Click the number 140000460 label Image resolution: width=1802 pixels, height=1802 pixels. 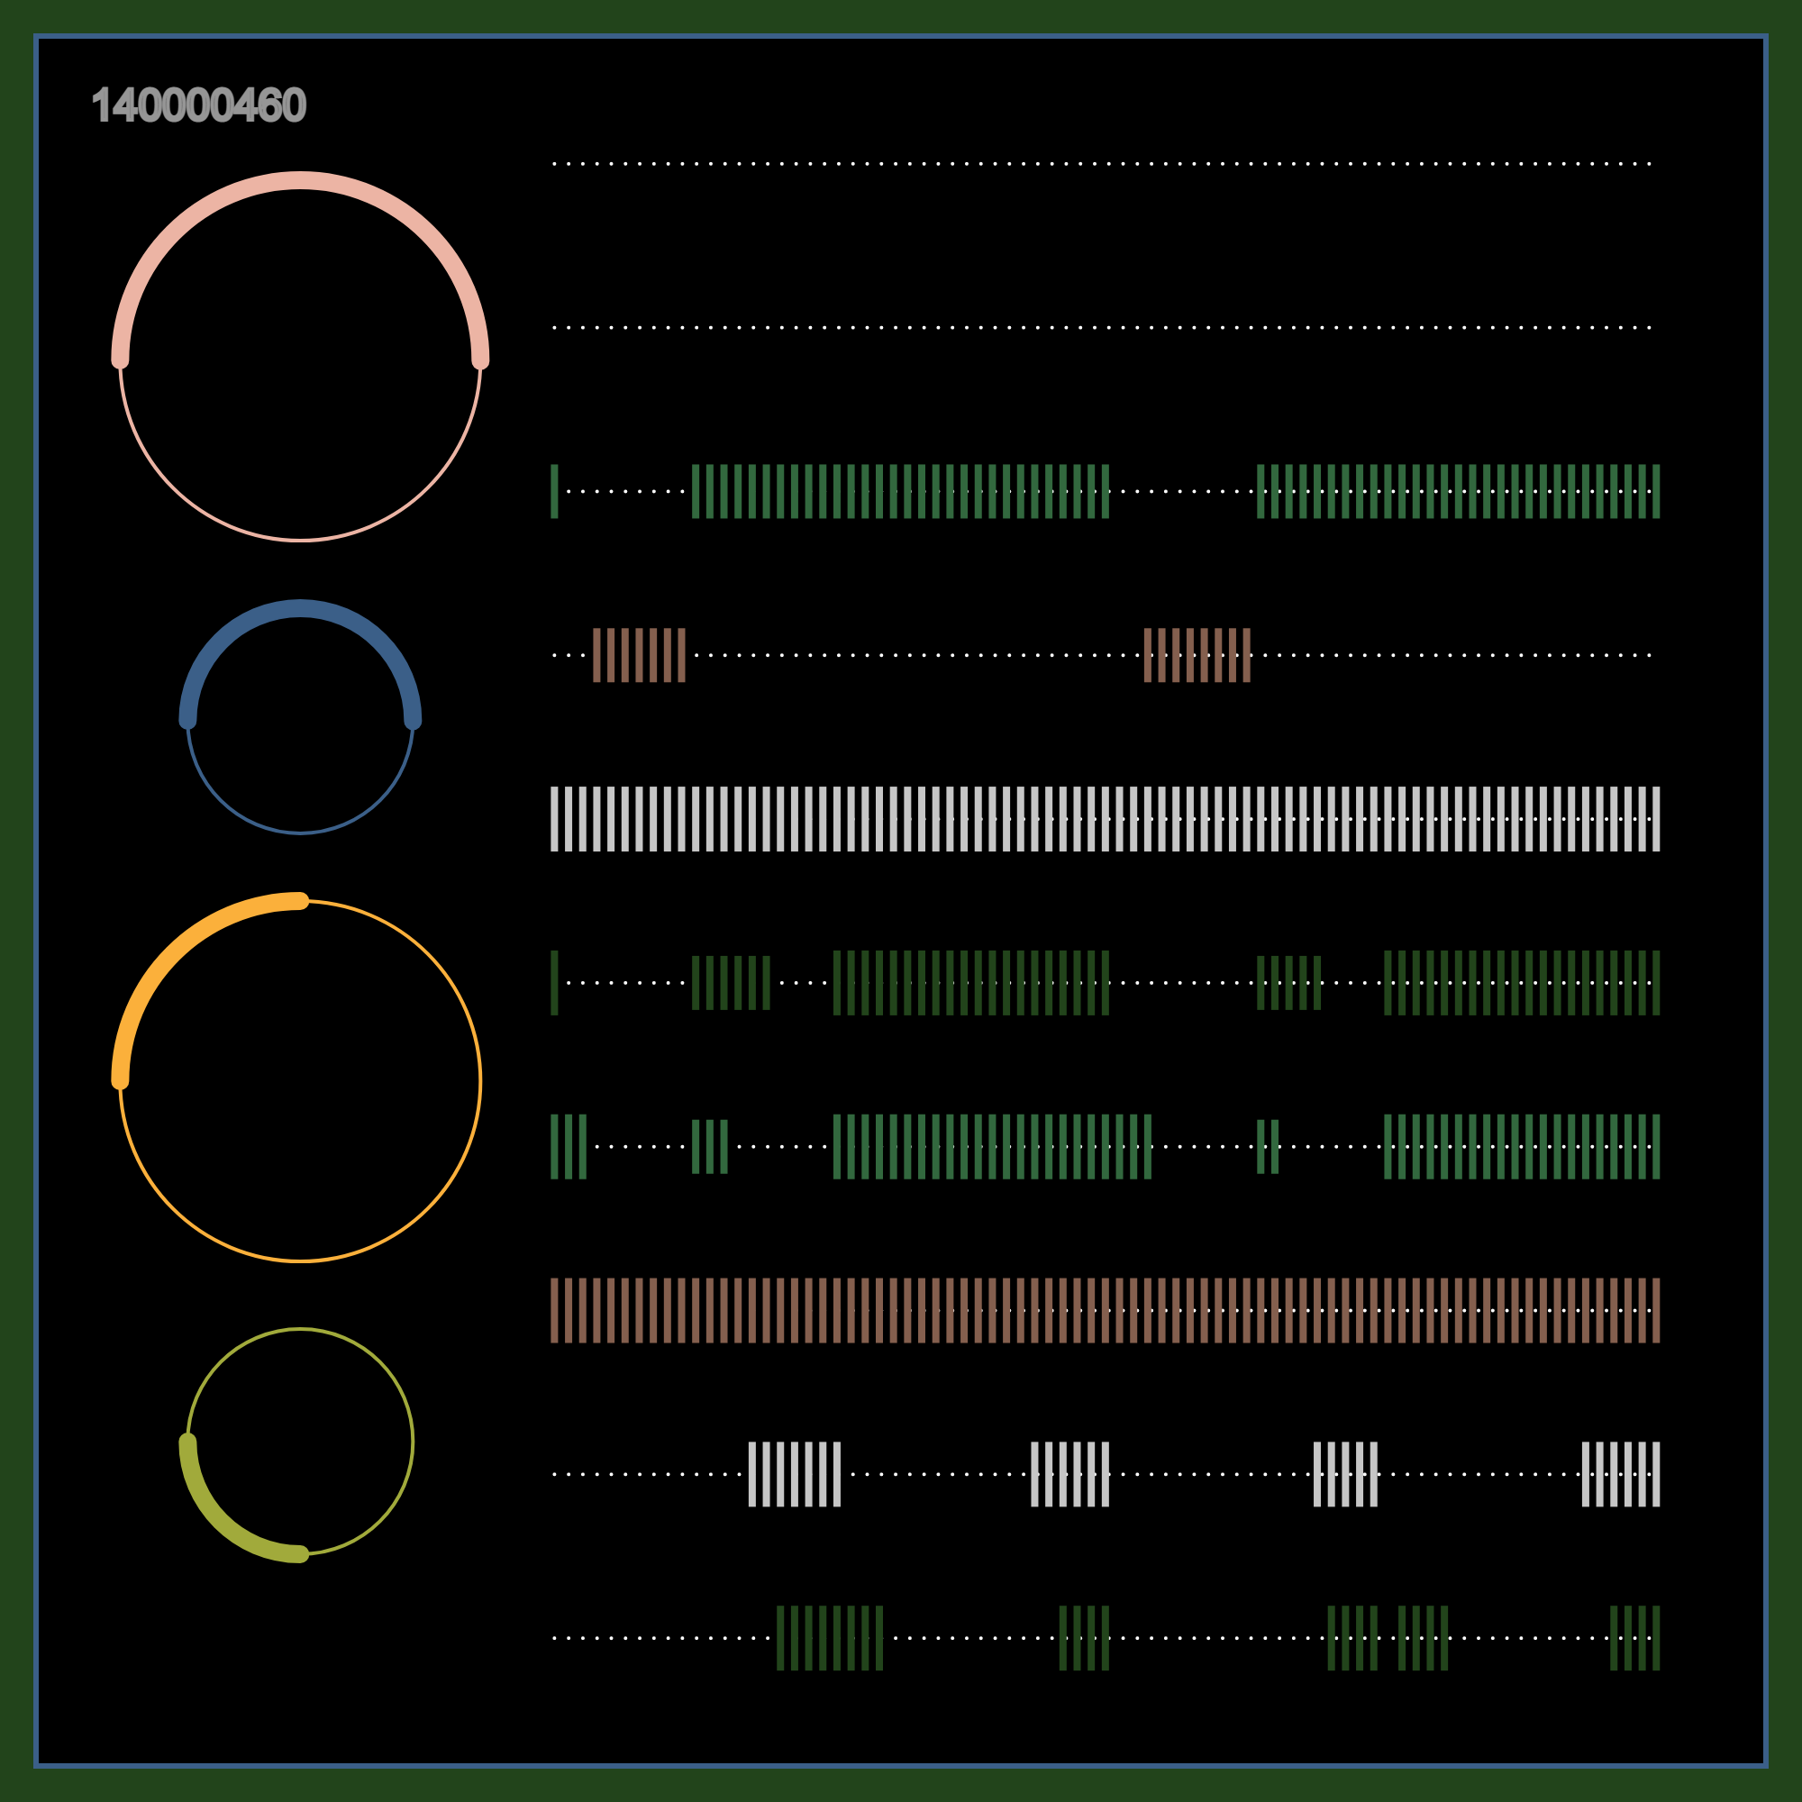(198, 105)
